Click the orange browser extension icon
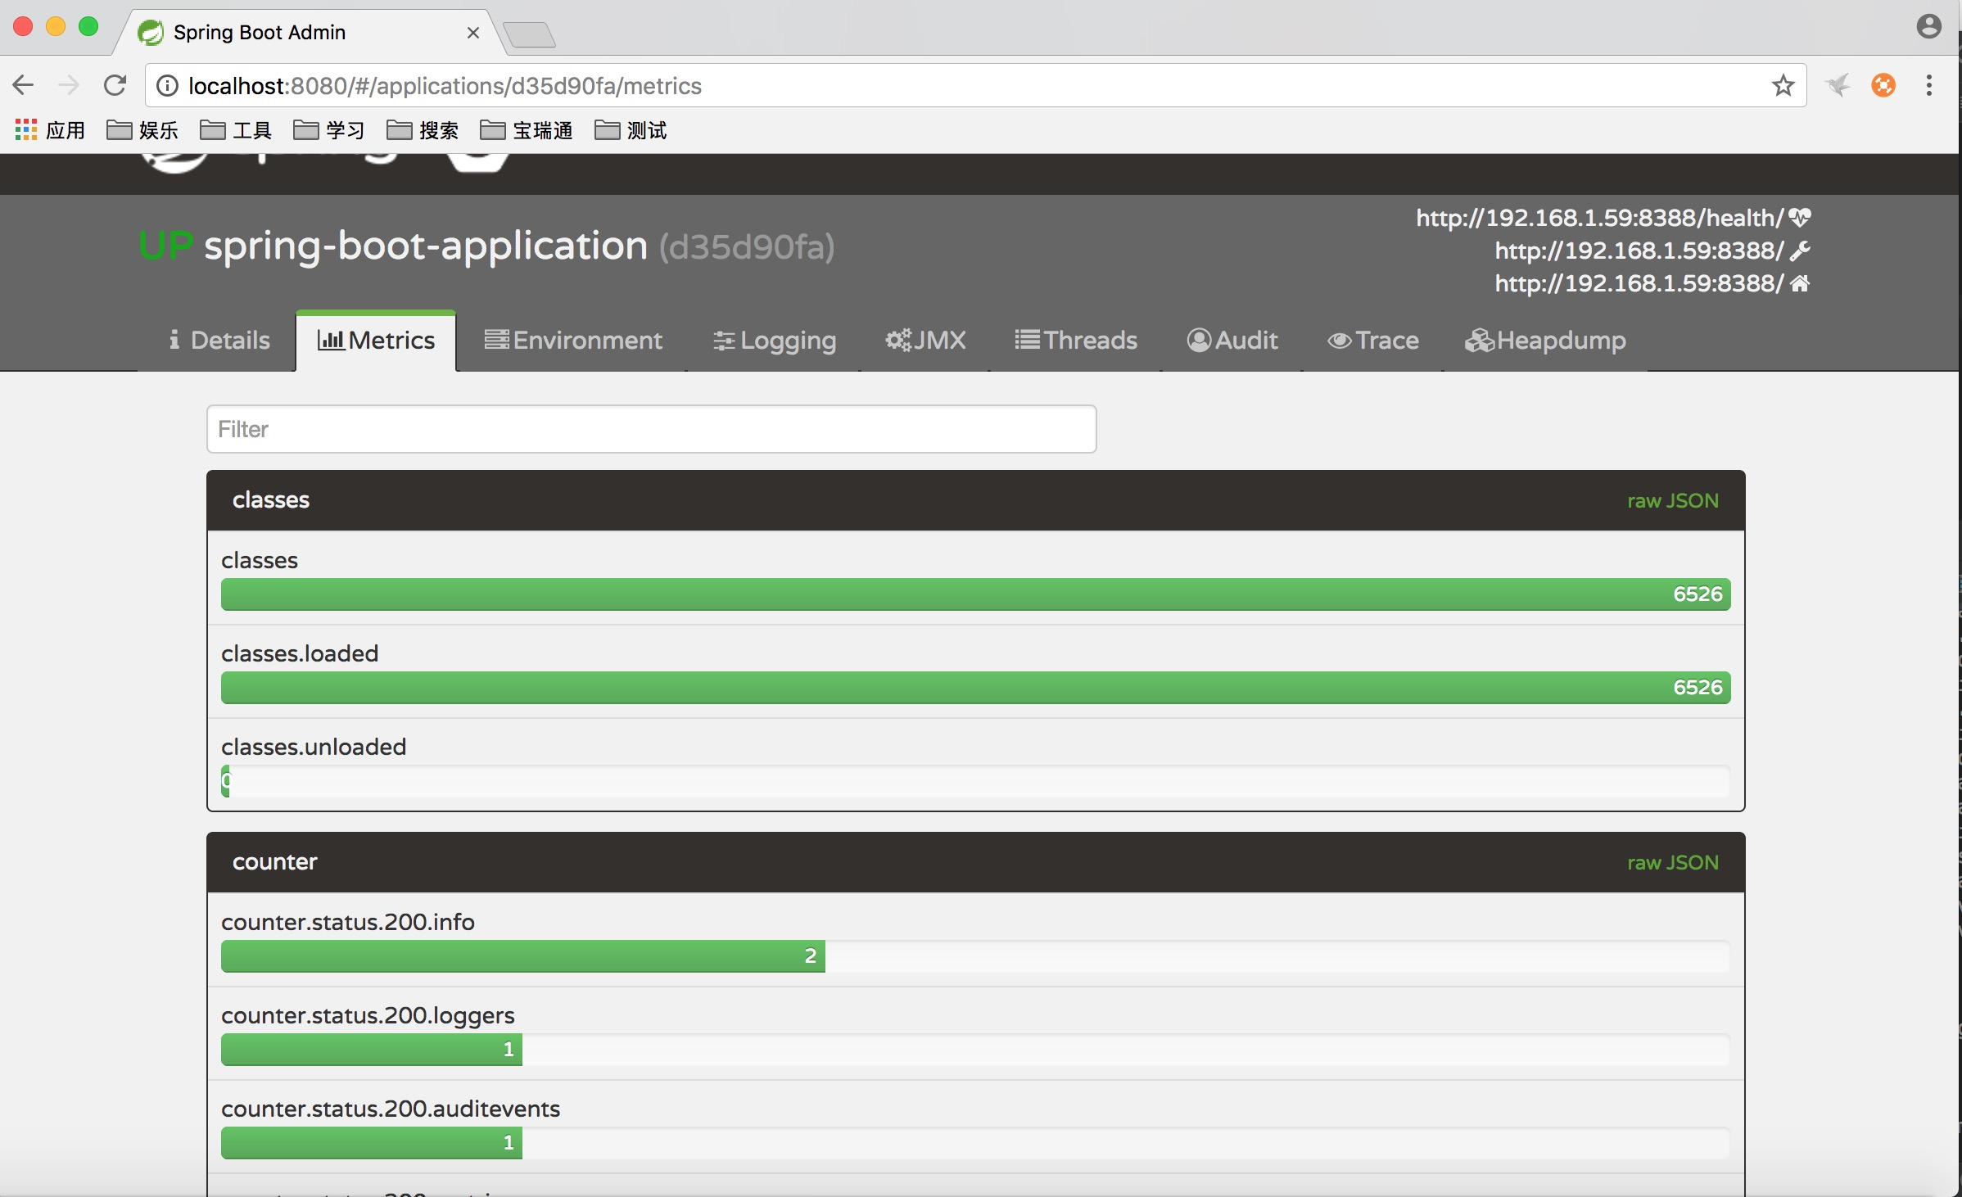The width and height of the screenshot is (1962, 1197). (x=1883, y=85)
